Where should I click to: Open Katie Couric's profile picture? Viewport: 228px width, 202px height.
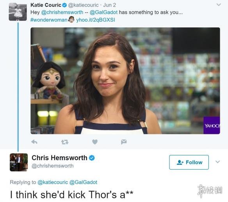pos(18,12)
